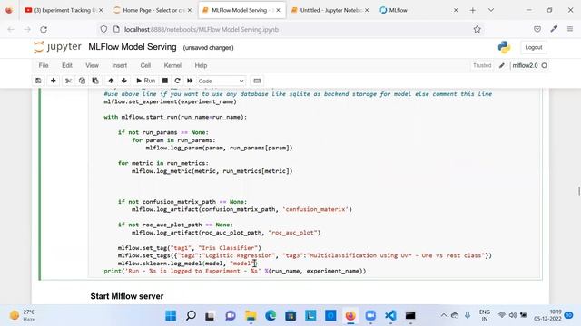
Task: Click the Start Mlflow server heading
Action: click(127, 296)
